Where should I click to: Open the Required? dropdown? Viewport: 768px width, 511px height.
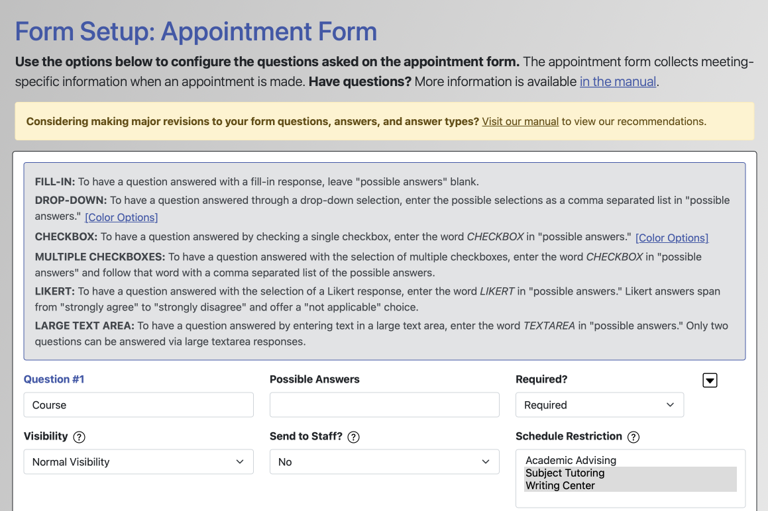(599, 405)
